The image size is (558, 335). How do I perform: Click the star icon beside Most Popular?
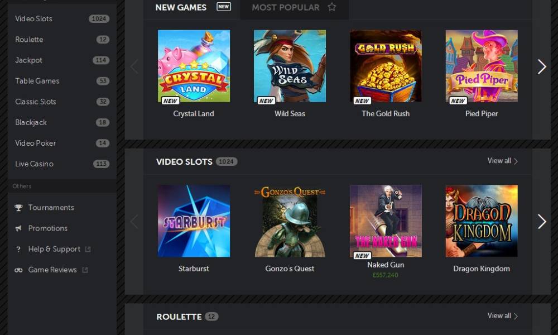(331, 7)
